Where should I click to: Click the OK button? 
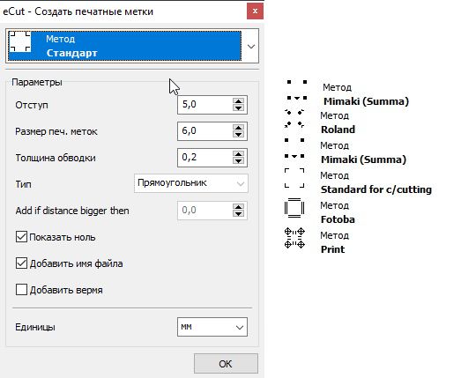pyautogui.click(x=226, y=364)
